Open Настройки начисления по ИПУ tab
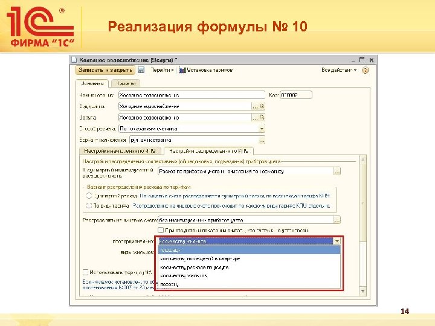The width and height of the screenshot is (435, 326). (x=120, y=151)
